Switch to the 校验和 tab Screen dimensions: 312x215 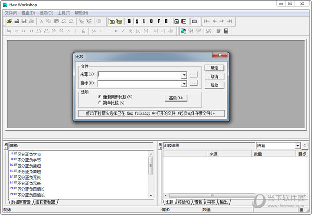click(184, 202)
